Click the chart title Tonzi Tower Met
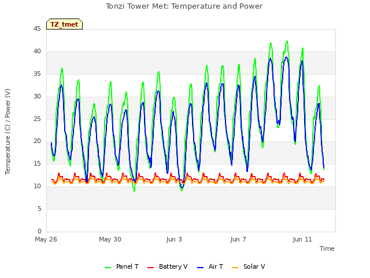Image resolution: width=370 pixels, height=278 pixels. pyautogui.click(x=184, y=6)
